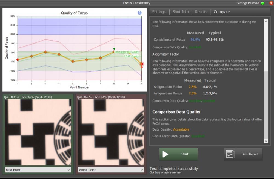Select data point 2 on the chart
Image resolution: width=274 pixels, height=179 pixels.
click(x=32, y=56)
